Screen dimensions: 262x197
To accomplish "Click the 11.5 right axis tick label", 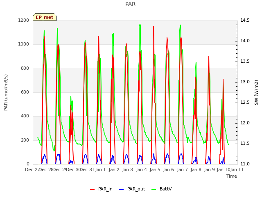I will tap(245, 143).
